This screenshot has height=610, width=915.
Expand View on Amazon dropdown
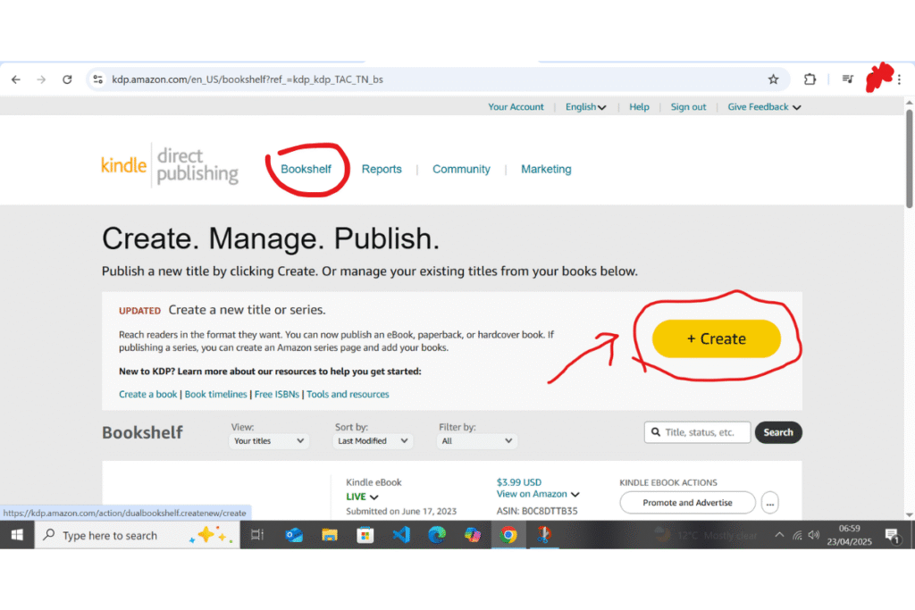pos(537,494)
